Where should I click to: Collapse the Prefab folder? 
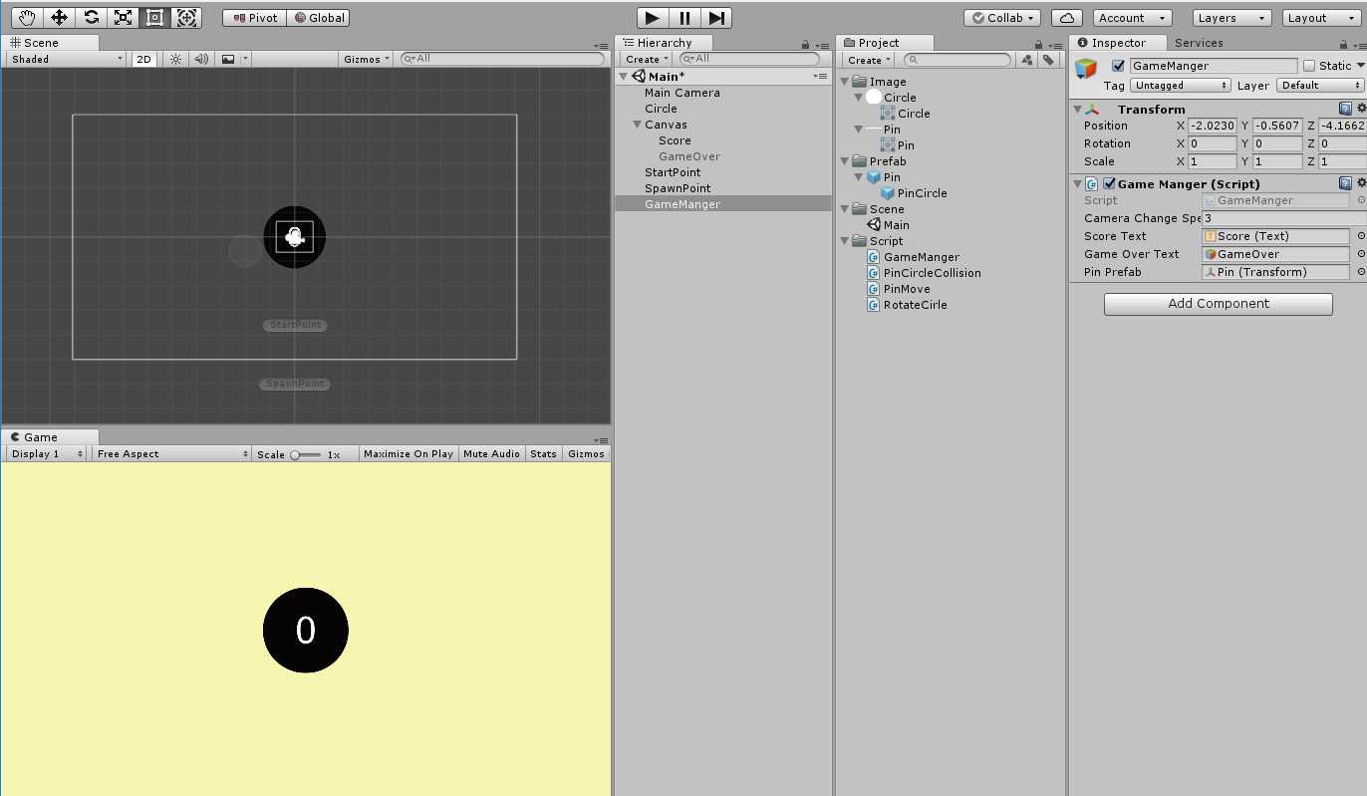(845, 161)
